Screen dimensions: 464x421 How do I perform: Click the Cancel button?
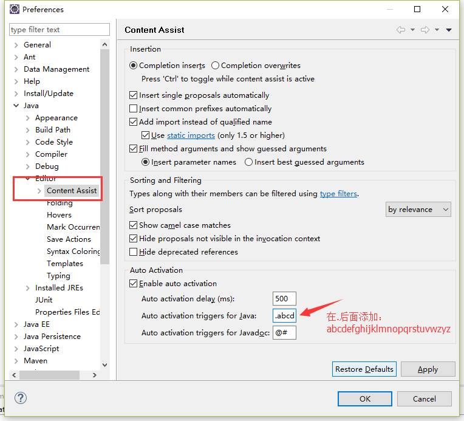[x=424, y=399]
